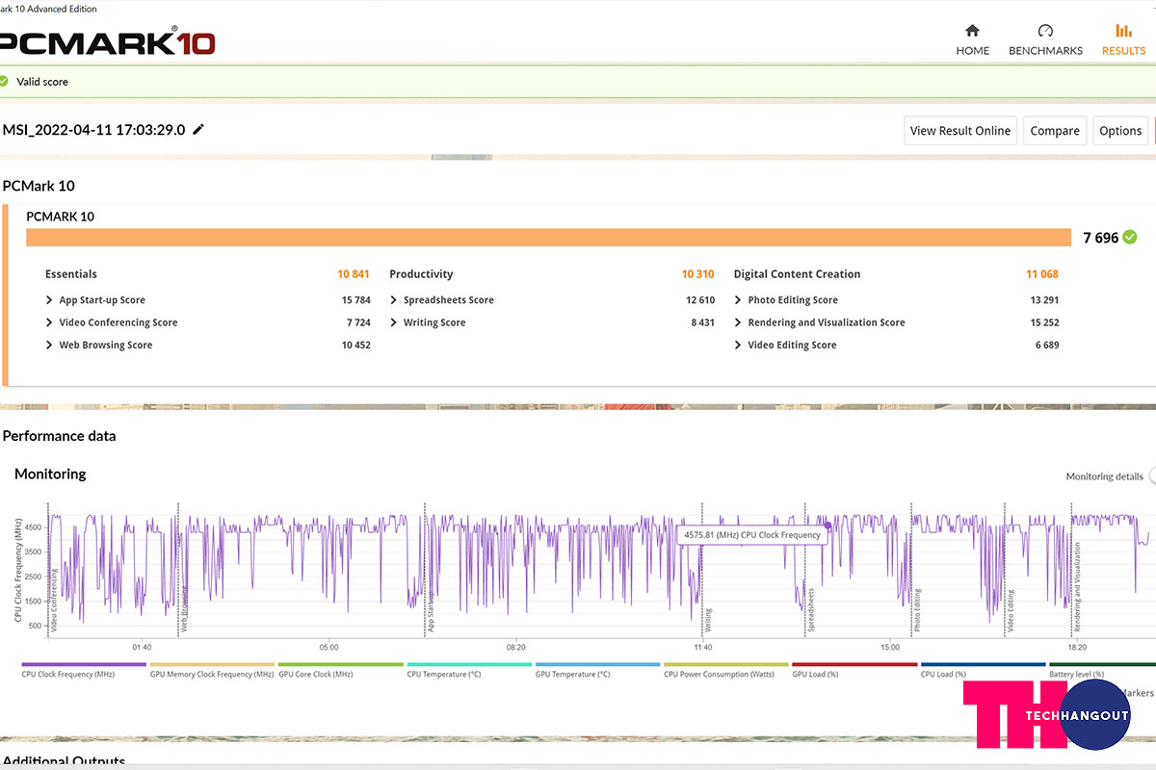Click the 6 689 Video Editing value
The width and height of the screenshot is (1156, 770).
pyautogui.click(x=1045, y=345)
